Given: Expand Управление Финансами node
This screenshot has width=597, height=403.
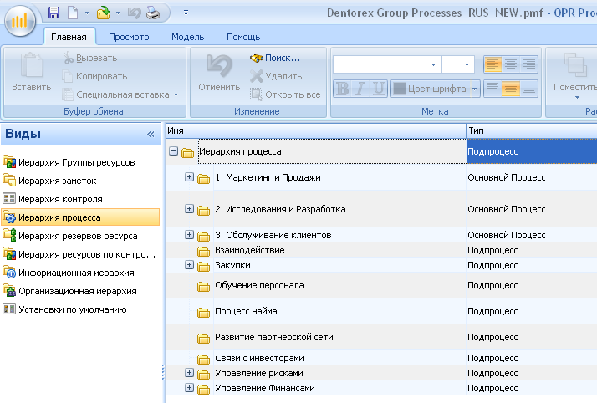Looking at the screenshot, I should click(189, 387).
